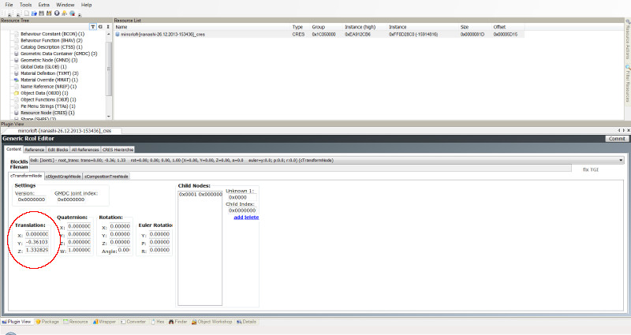Toggle the I instance filter in Resource Tree
The height and width of the screenshot is (335, 631).
(106, 27)
